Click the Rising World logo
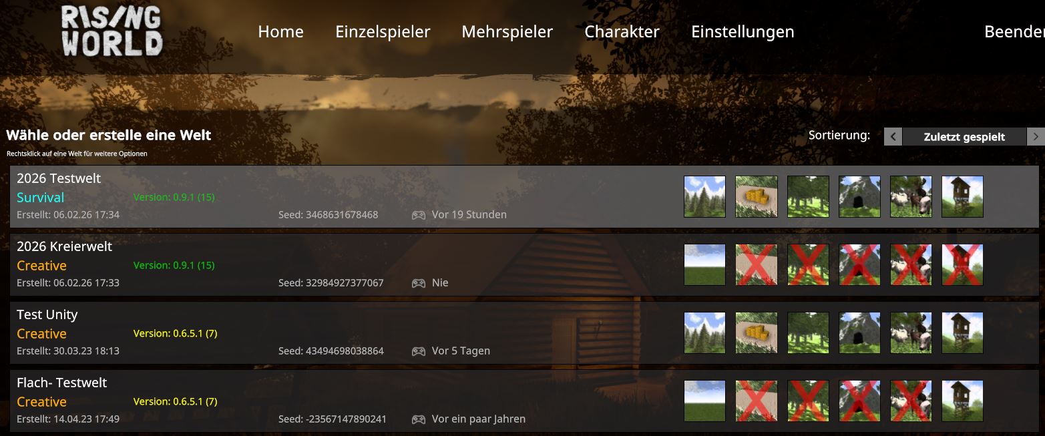The height and width of the screenshot is (436, 1045). click(x=112, y=31)
